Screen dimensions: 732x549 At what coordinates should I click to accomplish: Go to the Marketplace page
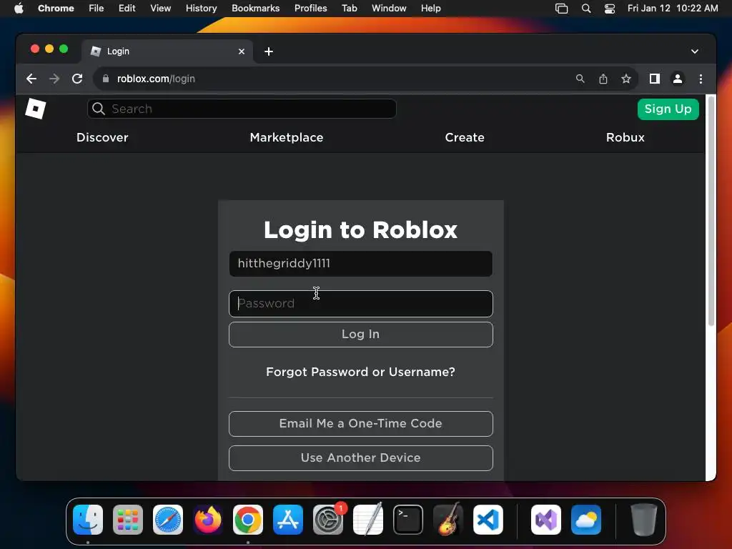[x=287, y=137]
